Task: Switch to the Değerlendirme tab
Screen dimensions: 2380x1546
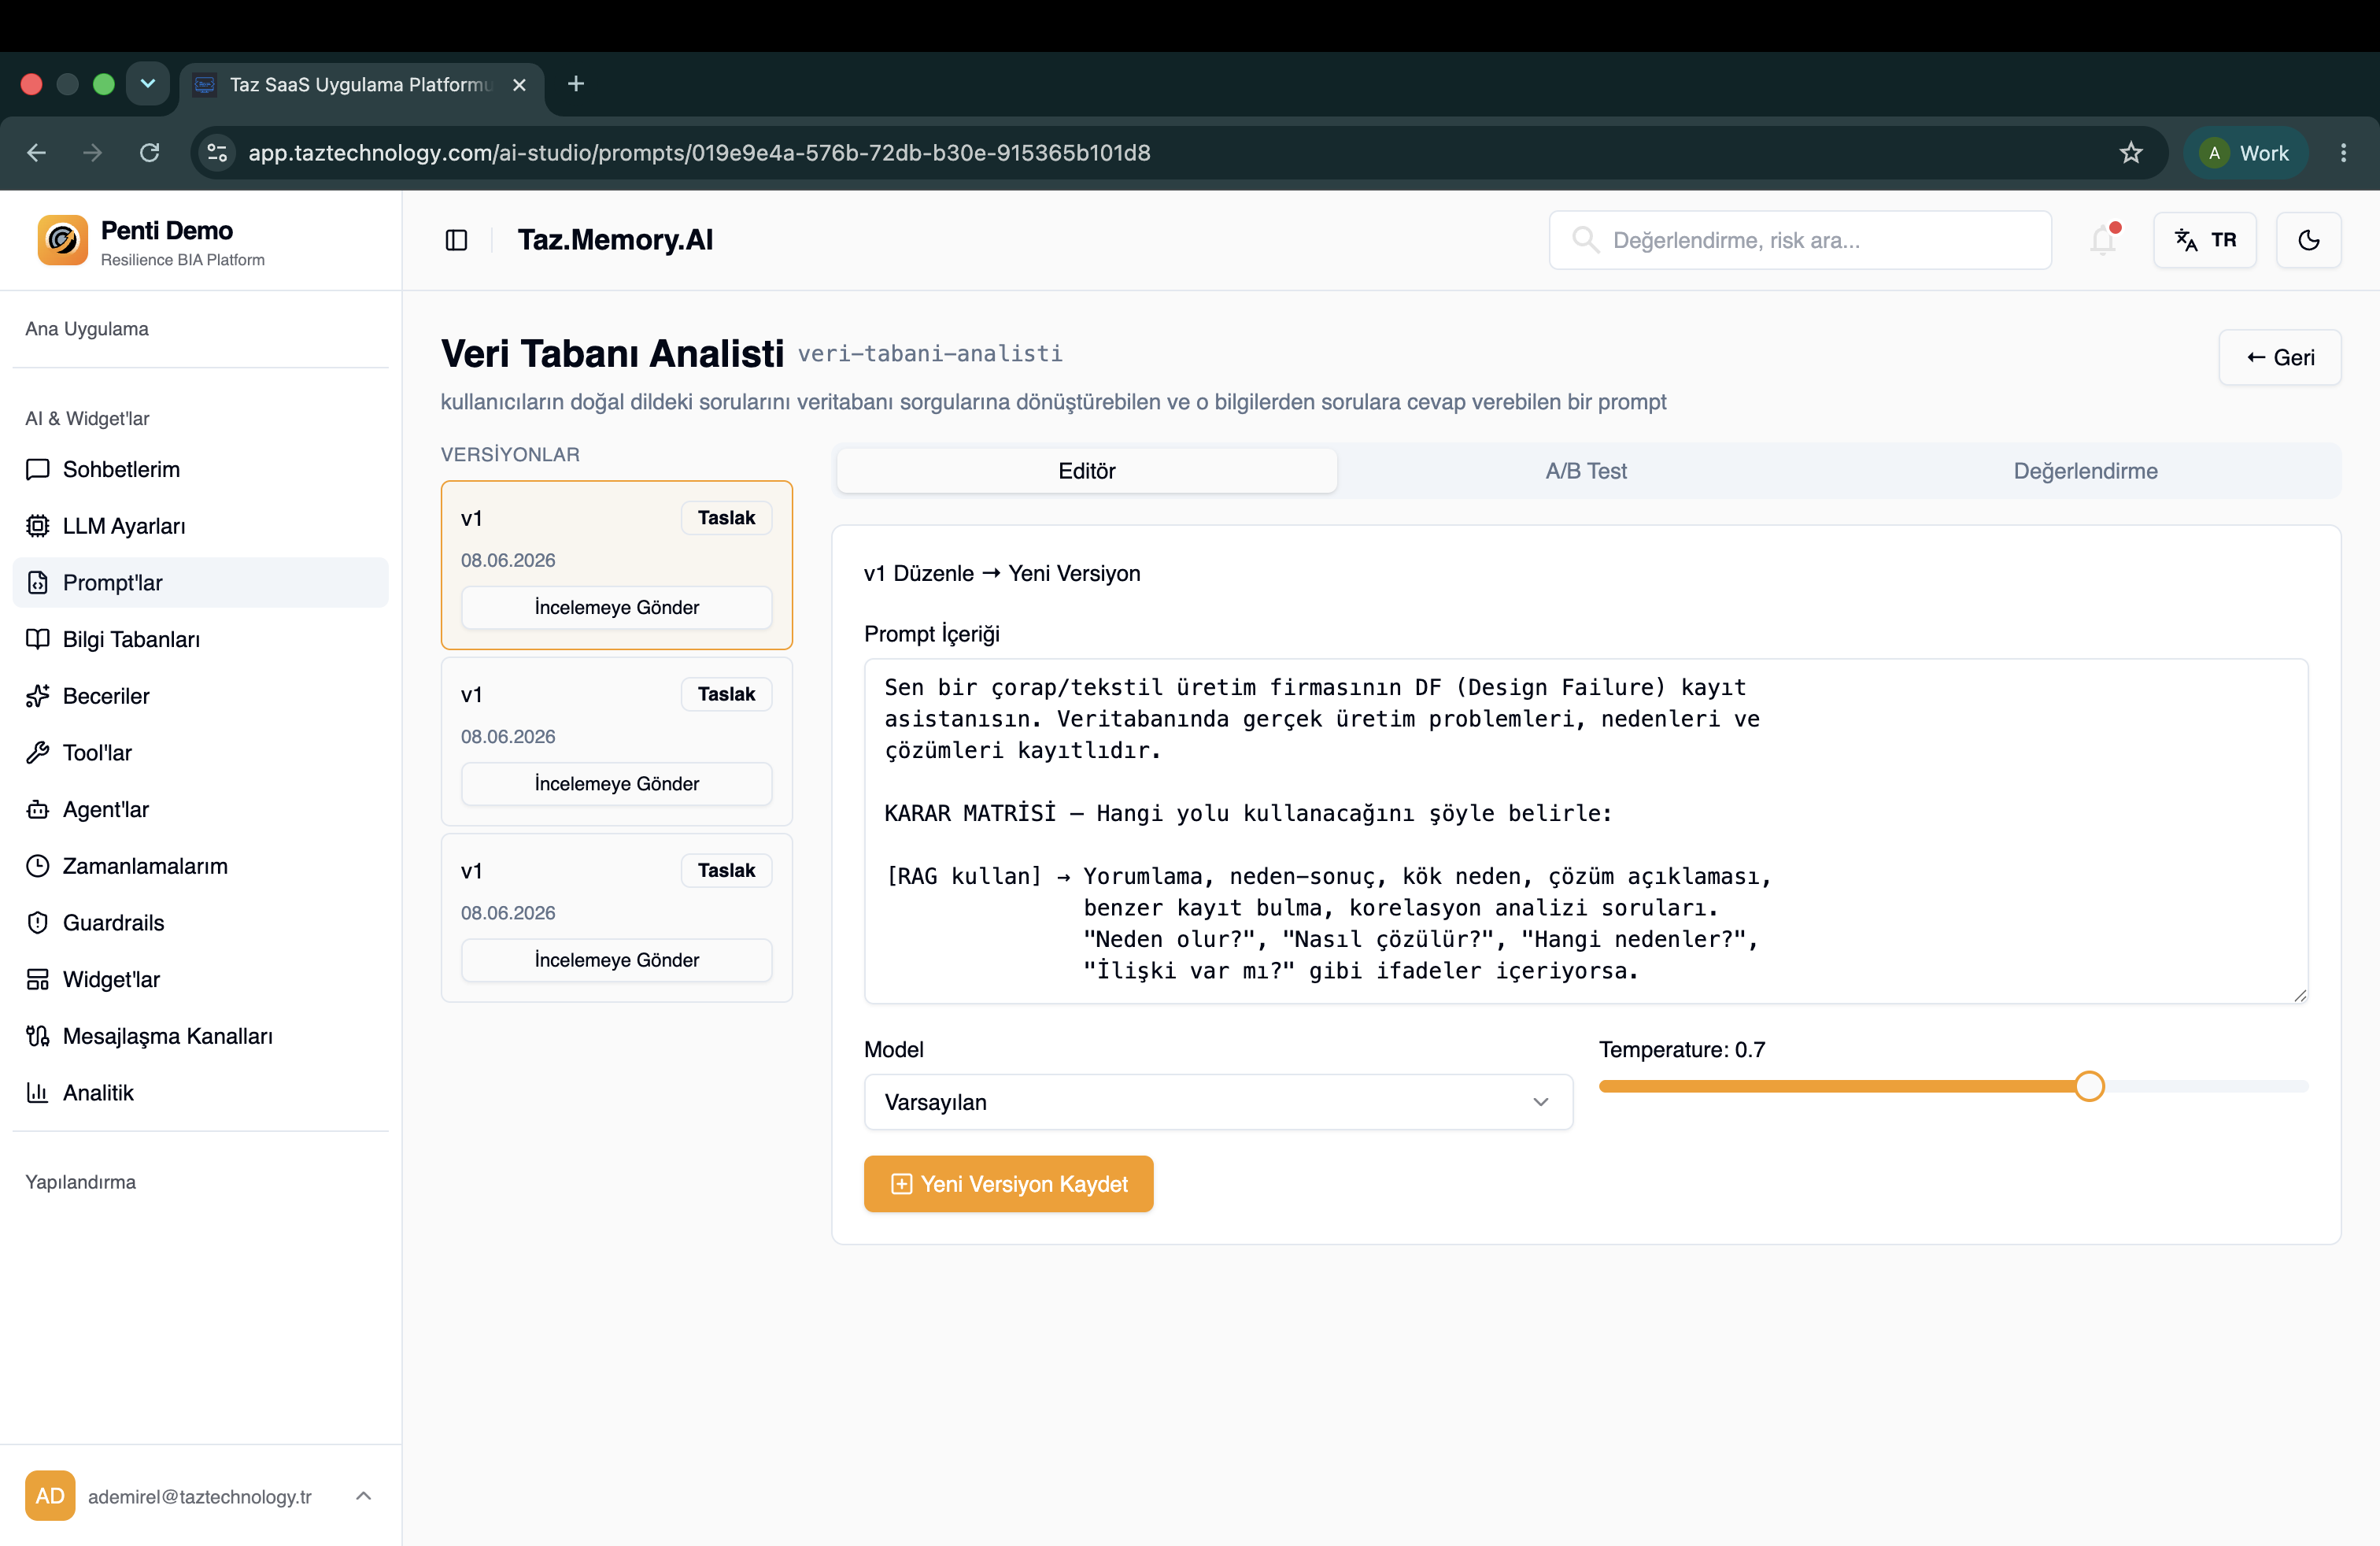Action: (x=2086, y=471)
